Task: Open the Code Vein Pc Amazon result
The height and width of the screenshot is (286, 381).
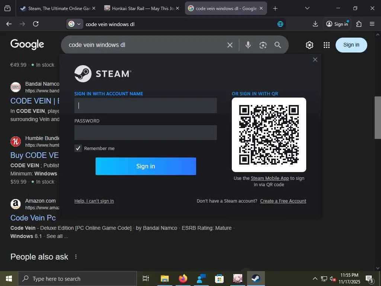Action: tap(33, 217)
